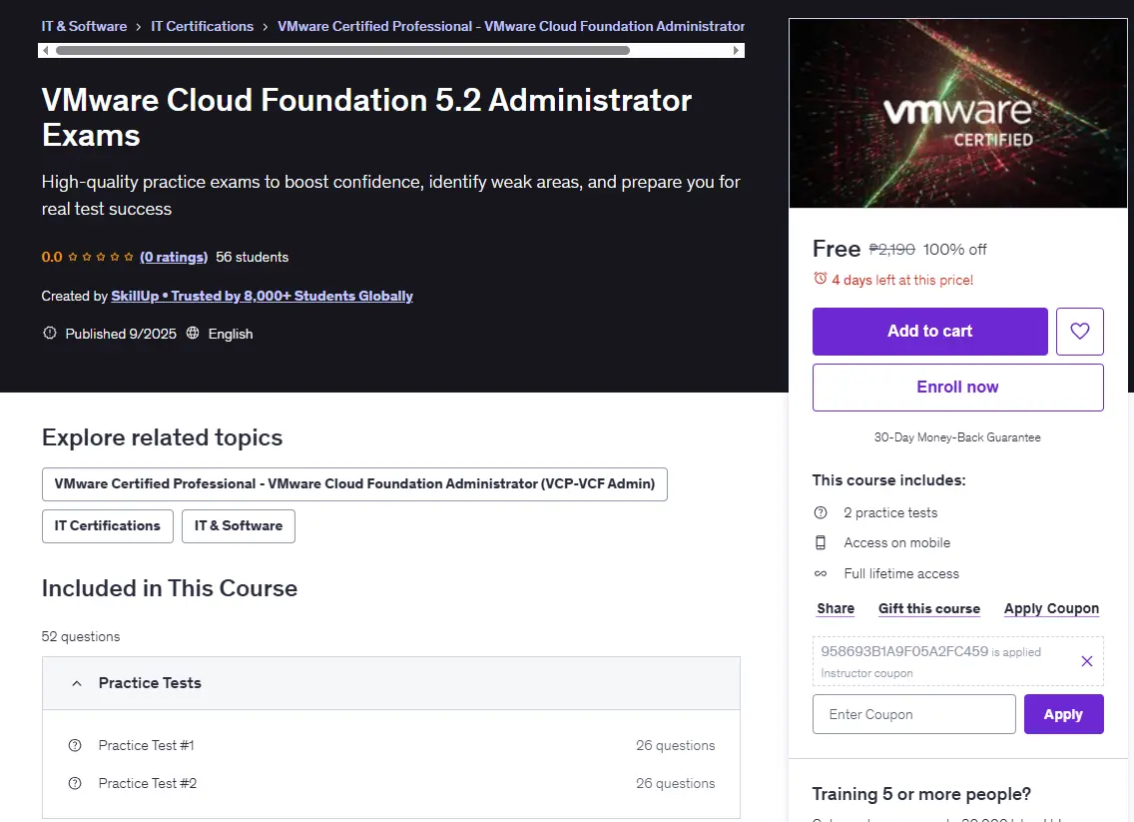Open SkillUp instructor profile link
The image size is (1134, 822).
tap(262, 296)
